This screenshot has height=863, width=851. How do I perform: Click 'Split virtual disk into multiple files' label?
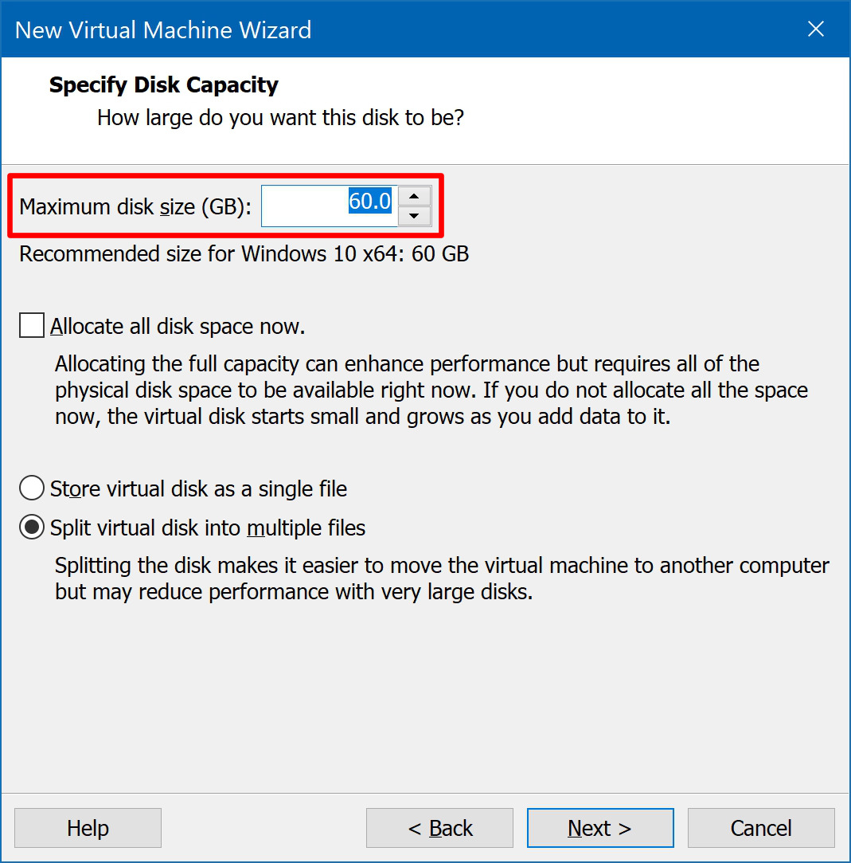point(207,528)
